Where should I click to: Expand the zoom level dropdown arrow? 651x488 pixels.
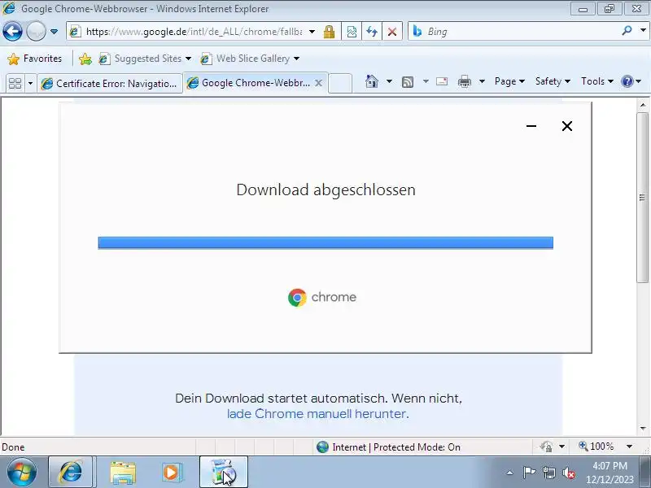point(629,447)
